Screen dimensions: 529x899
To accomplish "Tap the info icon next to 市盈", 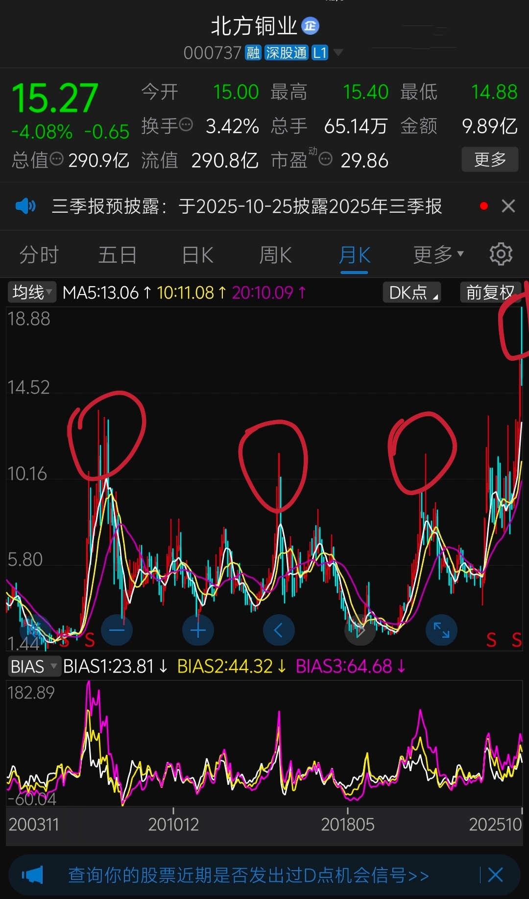I will 326,159.
